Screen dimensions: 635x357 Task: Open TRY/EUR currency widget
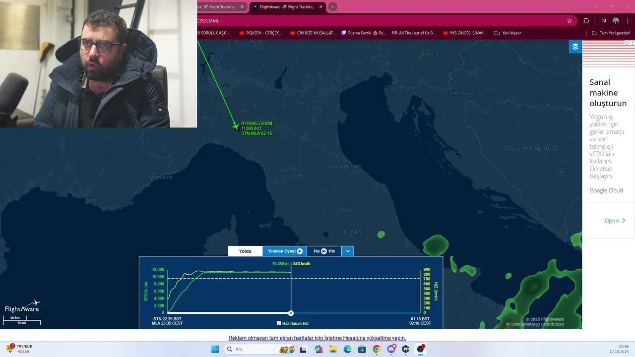[x=19, y=349]
